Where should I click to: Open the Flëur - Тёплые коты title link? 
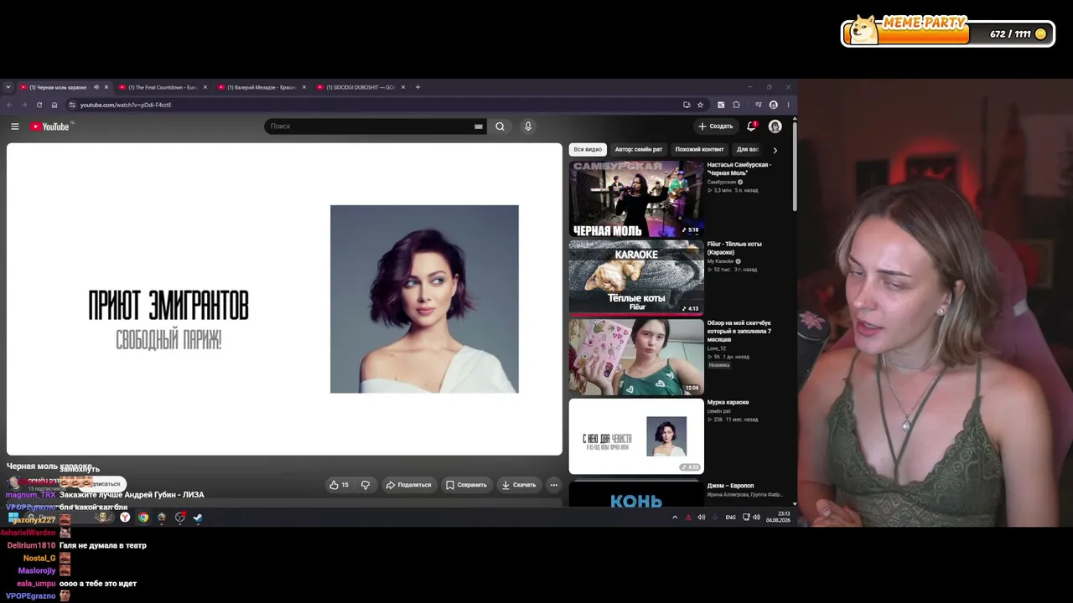coord(734,248)
